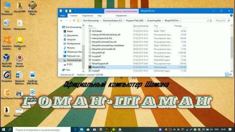Screen dimensions: 235x132
Task: Switch to large icons view layout
Action: pyautogui.click(x=231, y=74)
